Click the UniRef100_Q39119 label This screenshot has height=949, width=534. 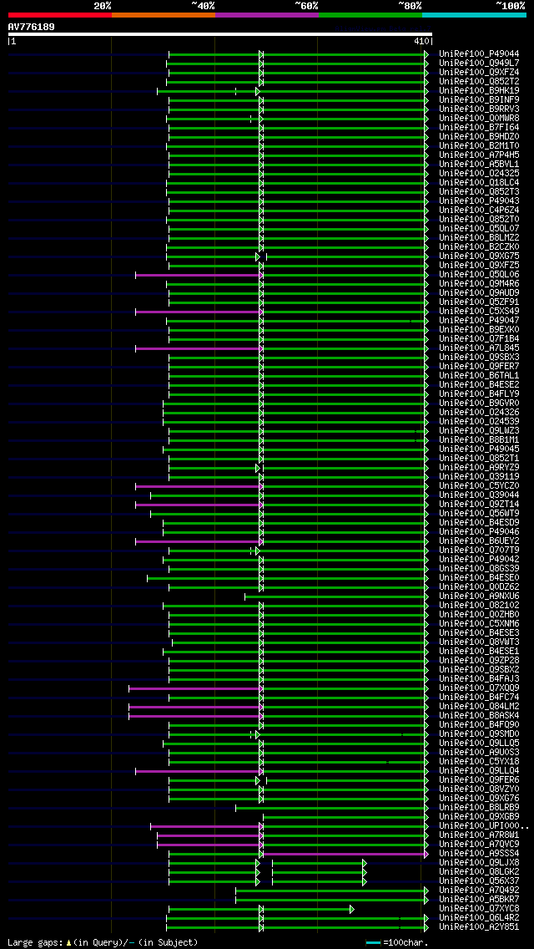pos(479,477)
